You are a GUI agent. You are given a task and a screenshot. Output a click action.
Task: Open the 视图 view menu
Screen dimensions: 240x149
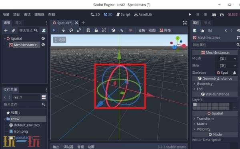pyautogui.click(x=152, y=30)
